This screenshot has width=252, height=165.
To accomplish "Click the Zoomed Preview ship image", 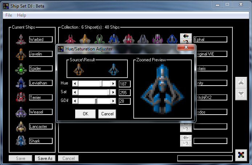I will pos(162,89).
